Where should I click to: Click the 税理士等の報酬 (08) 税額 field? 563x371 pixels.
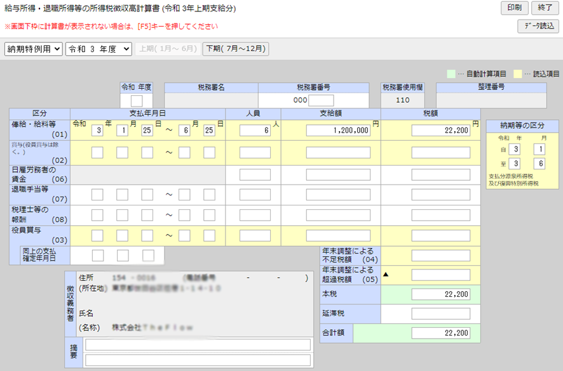point(440,215)
